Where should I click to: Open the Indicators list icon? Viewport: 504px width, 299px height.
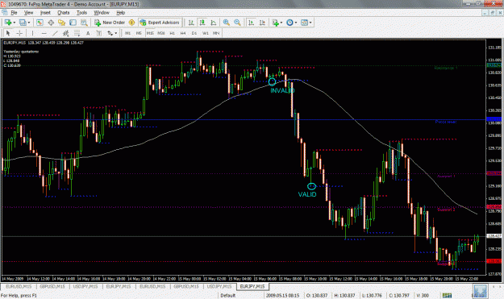coord(275,23)
